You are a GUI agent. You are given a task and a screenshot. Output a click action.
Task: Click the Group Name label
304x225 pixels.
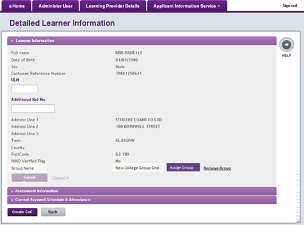pyautogui.click(x=22, y=168)
